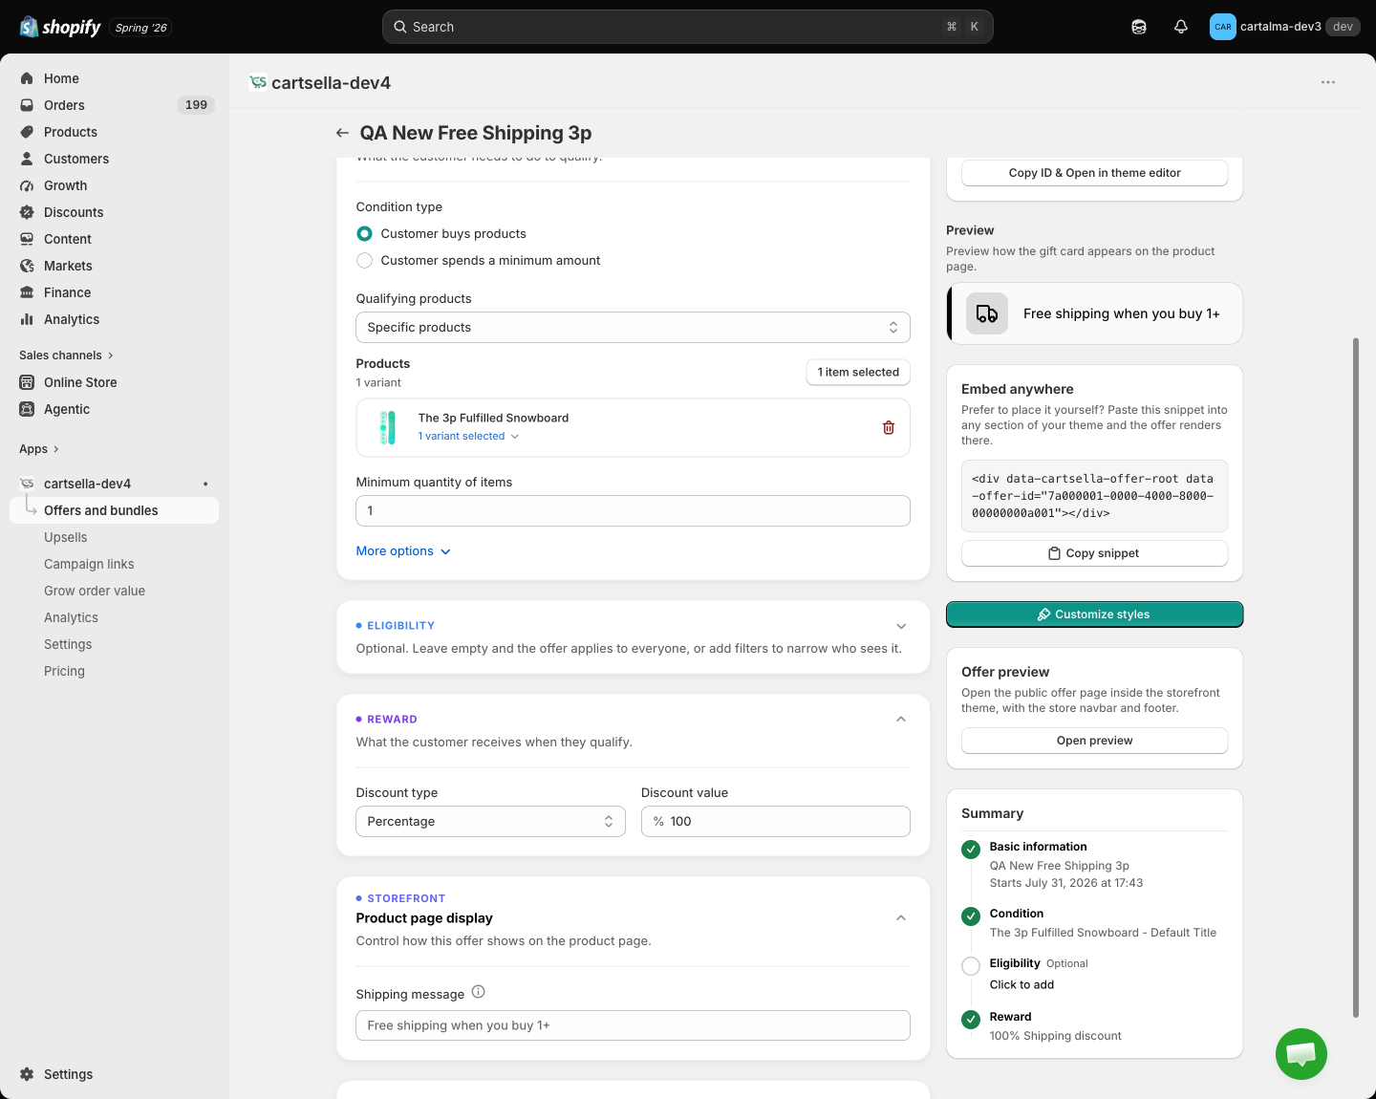This screenshot has width=1376, height=1099.
Task: Open the notifications bell
Action: [x=1181, y=27]
